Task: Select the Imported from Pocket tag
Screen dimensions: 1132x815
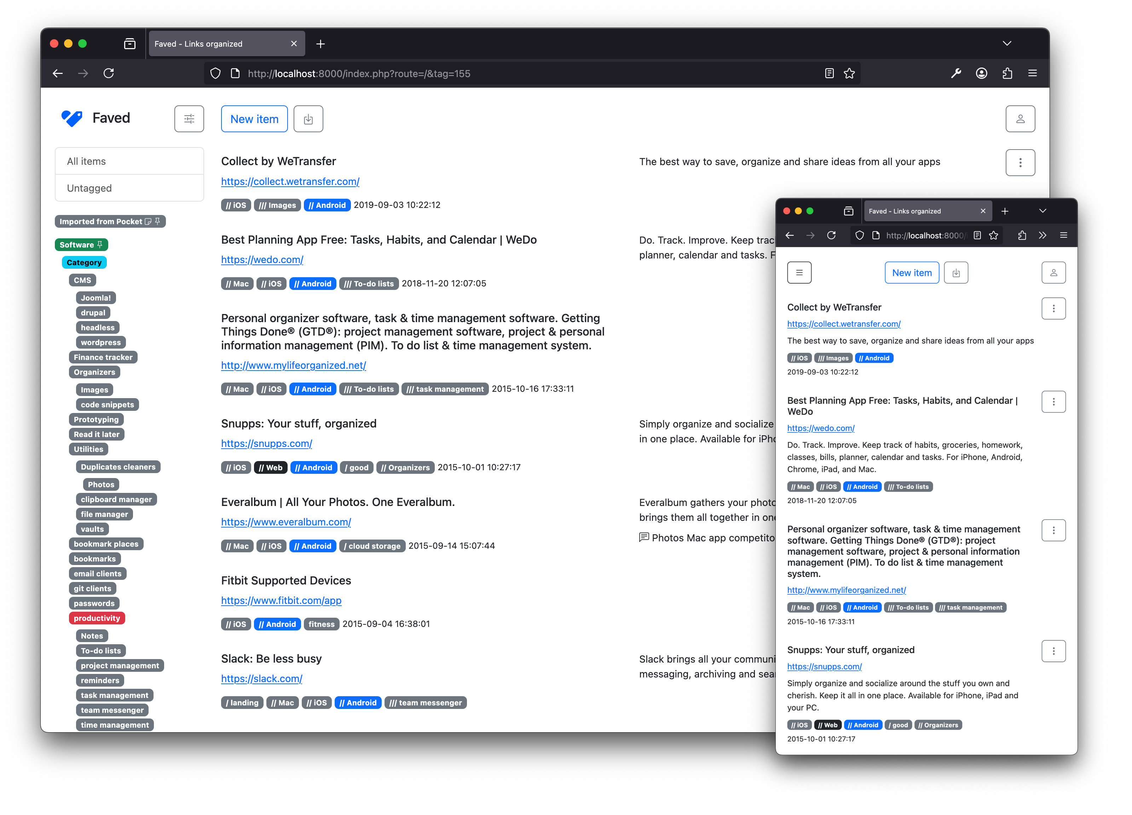Action: pos(110,221)
